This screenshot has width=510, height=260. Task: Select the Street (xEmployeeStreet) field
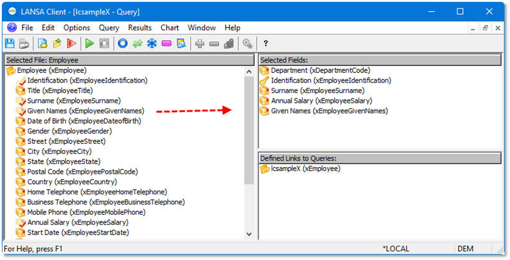[x=61, y=141]
